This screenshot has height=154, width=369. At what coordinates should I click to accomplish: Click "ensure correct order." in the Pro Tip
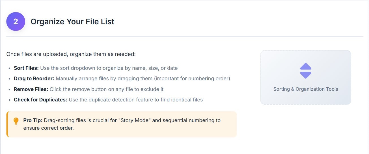(x=48, y=128)
